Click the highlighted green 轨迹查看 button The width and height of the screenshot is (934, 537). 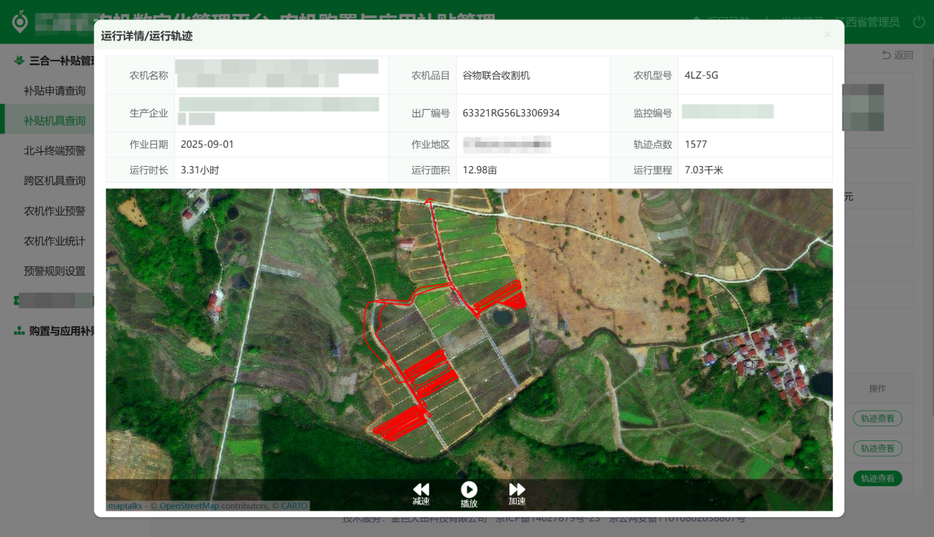click(877, 479)
